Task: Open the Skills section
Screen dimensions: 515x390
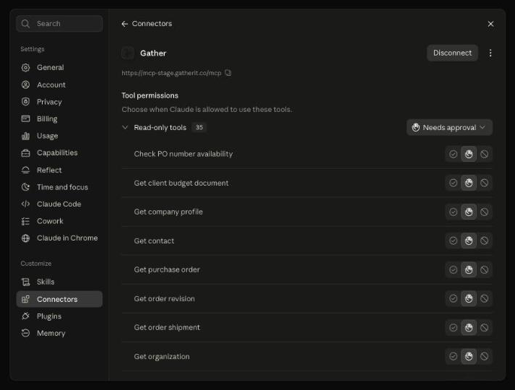Action: tap(59, 282)
